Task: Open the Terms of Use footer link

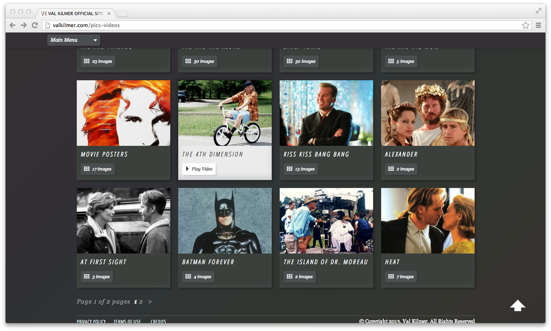Action: pos(127,321)
